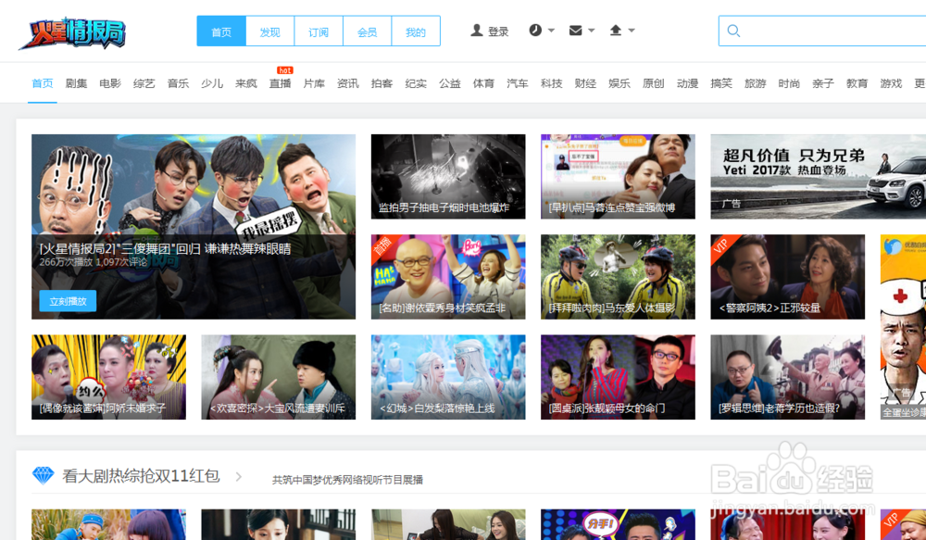
Task: Open the 剧集 category
Action: 76,83
